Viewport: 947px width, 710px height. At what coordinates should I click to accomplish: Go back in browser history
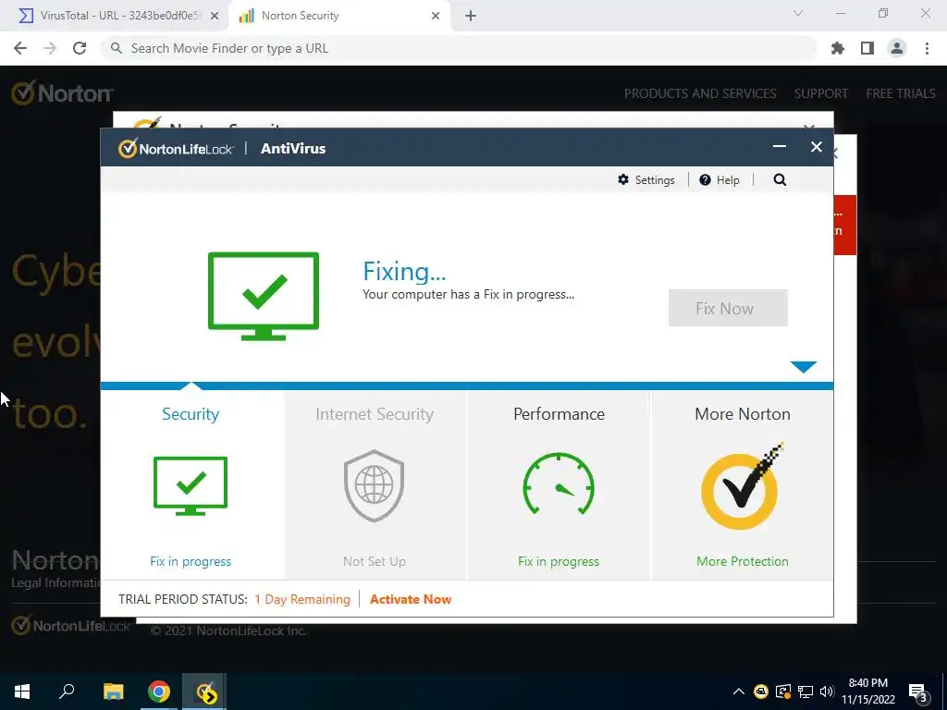[x=20, y=48]
